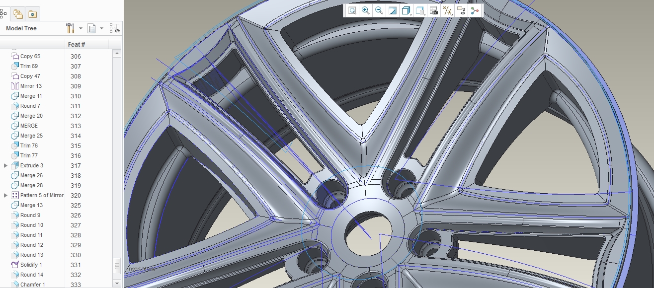This screenshot has width=654, height=288.
Task: Click feature number 331 cell
Action: 76,265
